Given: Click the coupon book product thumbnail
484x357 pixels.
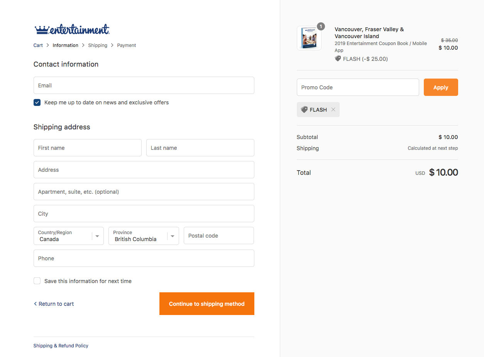Looking at the screenshot, I should (x=309, y=38).
